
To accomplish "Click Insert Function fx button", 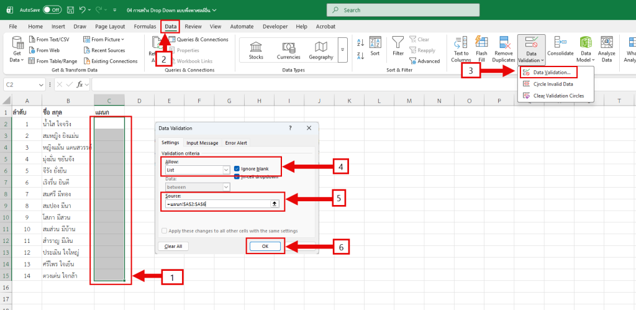I will [80, 85].
